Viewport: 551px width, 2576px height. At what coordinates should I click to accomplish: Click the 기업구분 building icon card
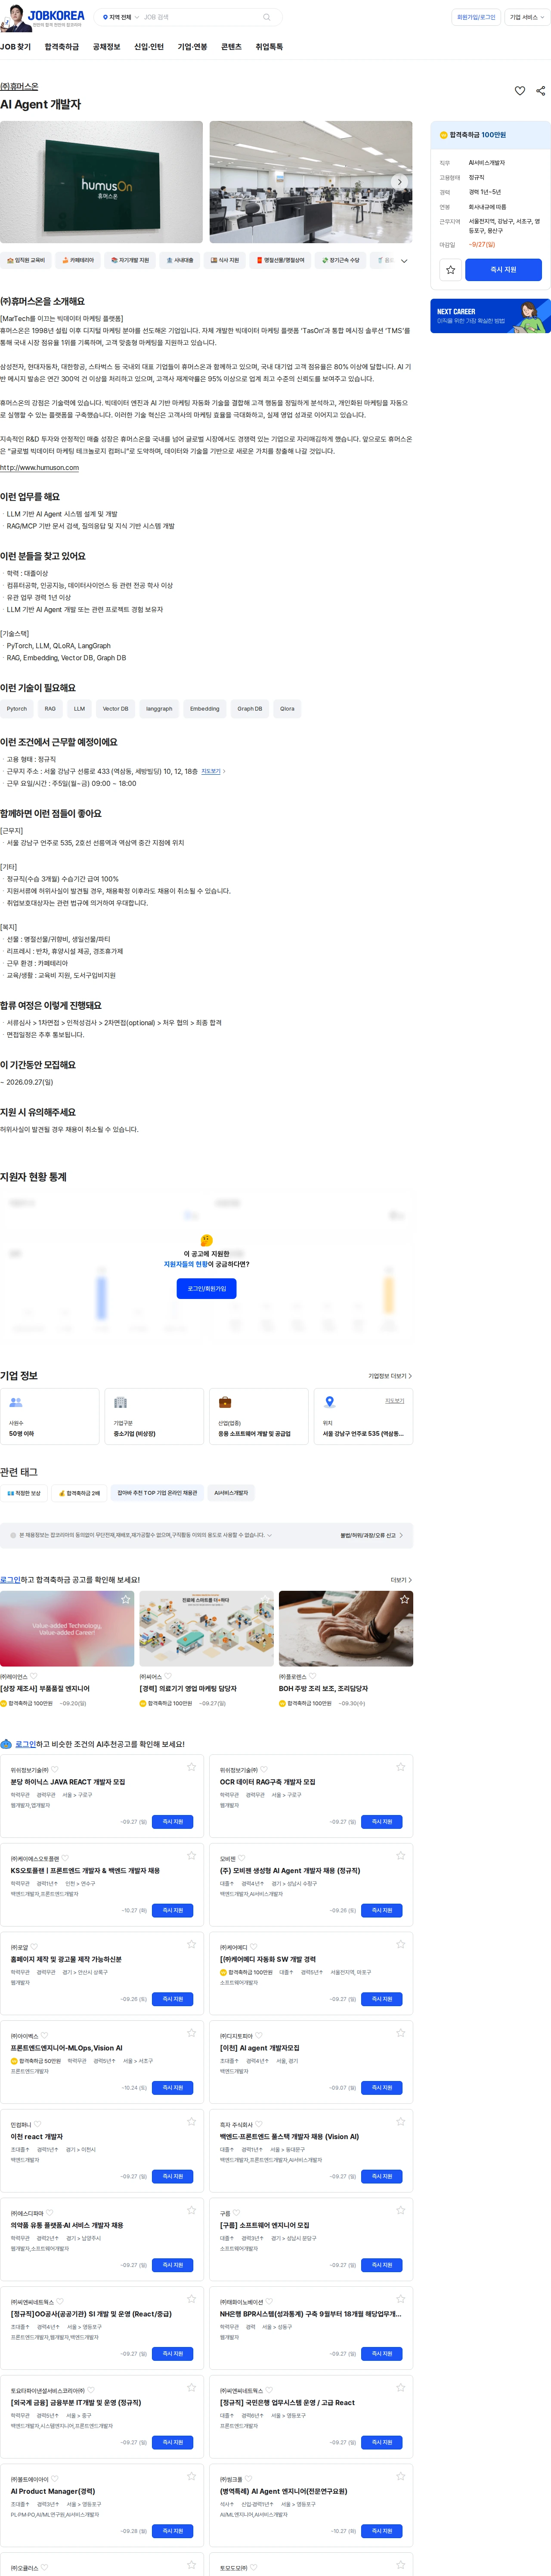click(154, 1416)
